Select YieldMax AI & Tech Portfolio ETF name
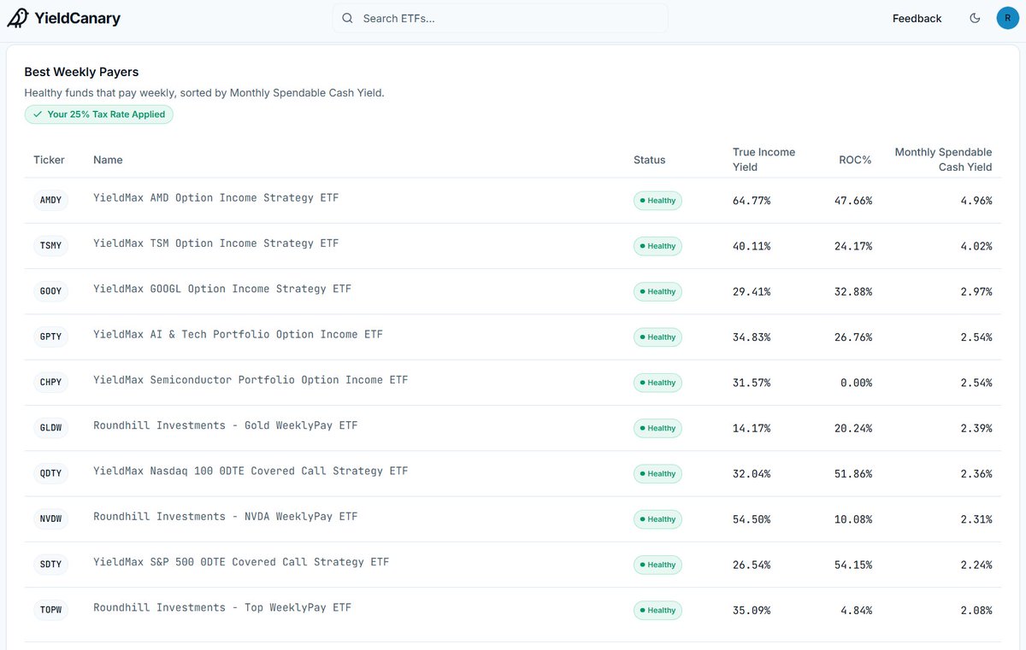 click(x=239, y=334)
